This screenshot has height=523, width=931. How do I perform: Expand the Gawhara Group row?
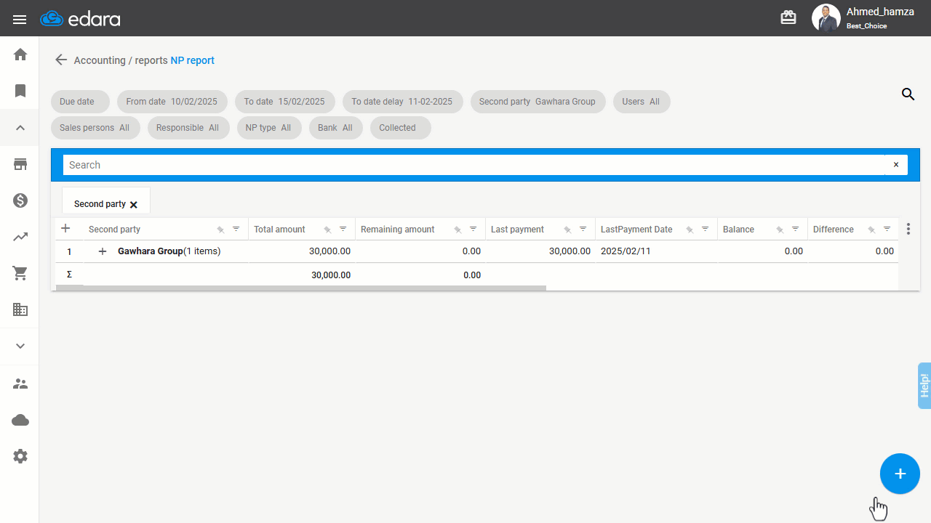[x=103, y=251]
